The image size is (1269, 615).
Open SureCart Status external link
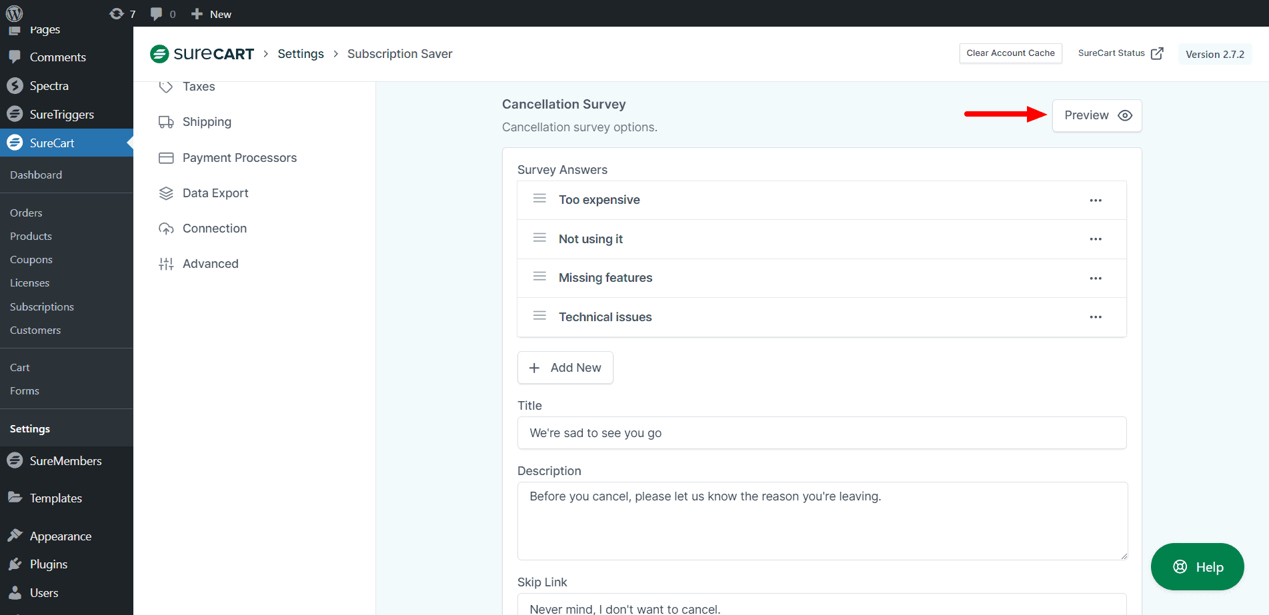1120,53
